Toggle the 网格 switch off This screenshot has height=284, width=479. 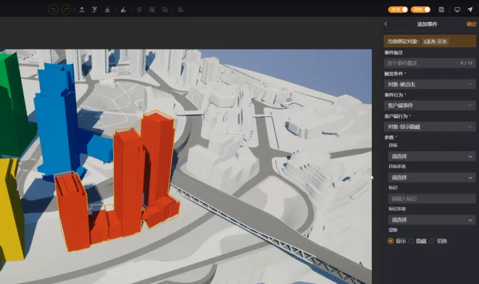[x=421, y=9]
